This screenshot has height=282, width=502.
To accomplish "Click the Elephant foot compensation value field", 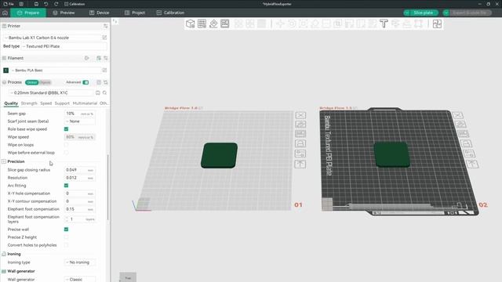I will (x=79, y=209).
